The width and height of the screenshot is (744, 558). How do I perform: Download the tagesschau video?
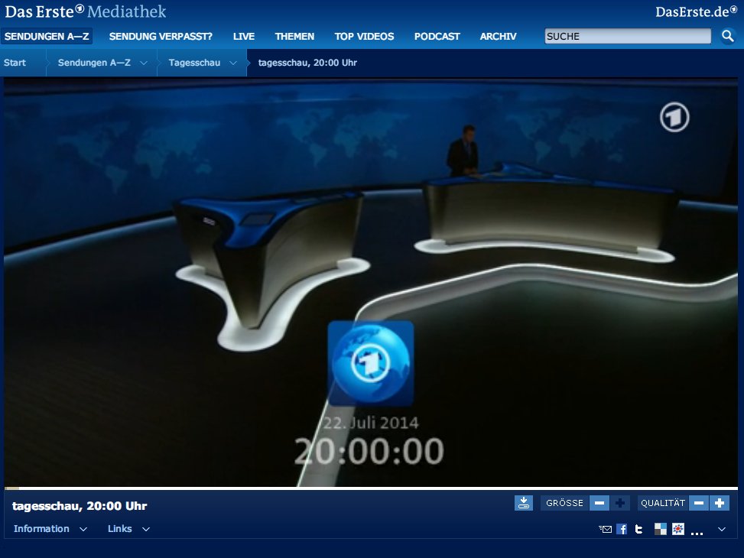[523, 503]
